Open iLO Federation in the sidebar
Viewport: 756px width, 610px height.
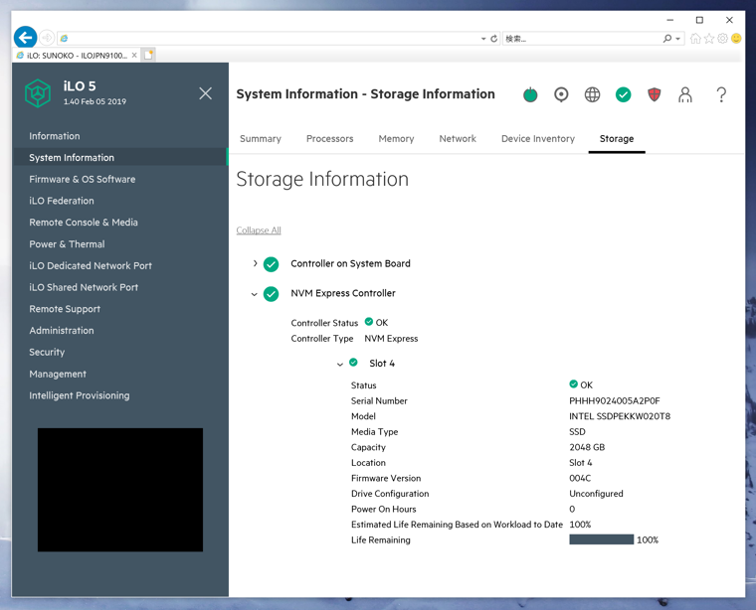coord(62,201)
